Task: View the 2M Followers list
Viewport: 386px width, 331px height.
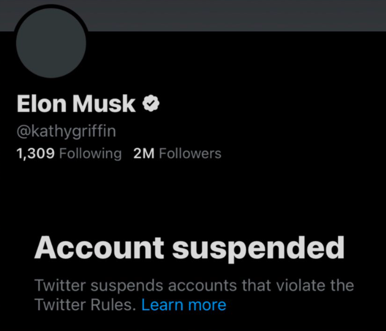Action: point(177,154)
